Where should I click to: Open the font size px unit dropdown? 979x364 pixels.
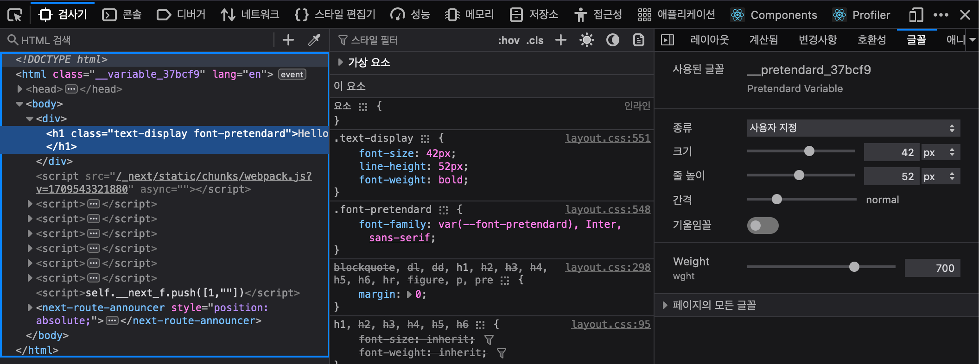pyautogui.click(x=941, y=152)
